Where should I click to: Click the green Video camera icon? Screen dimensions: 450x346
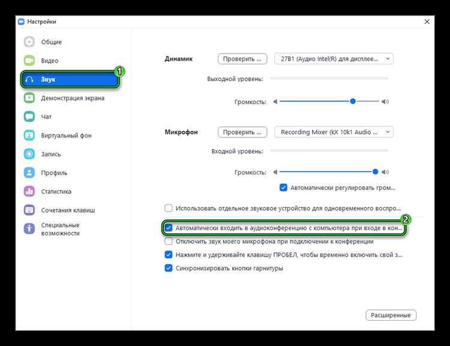(29, 61)
